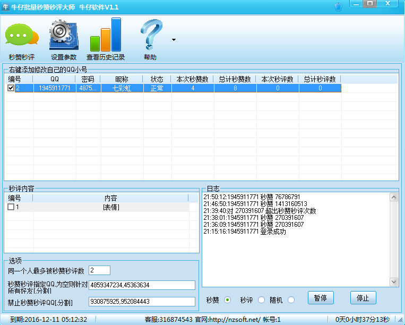Viewport: 405px width, 325px height.
Task: Expand the toolbar overflow arrow next to 帮助
Action: click(174, 40)
